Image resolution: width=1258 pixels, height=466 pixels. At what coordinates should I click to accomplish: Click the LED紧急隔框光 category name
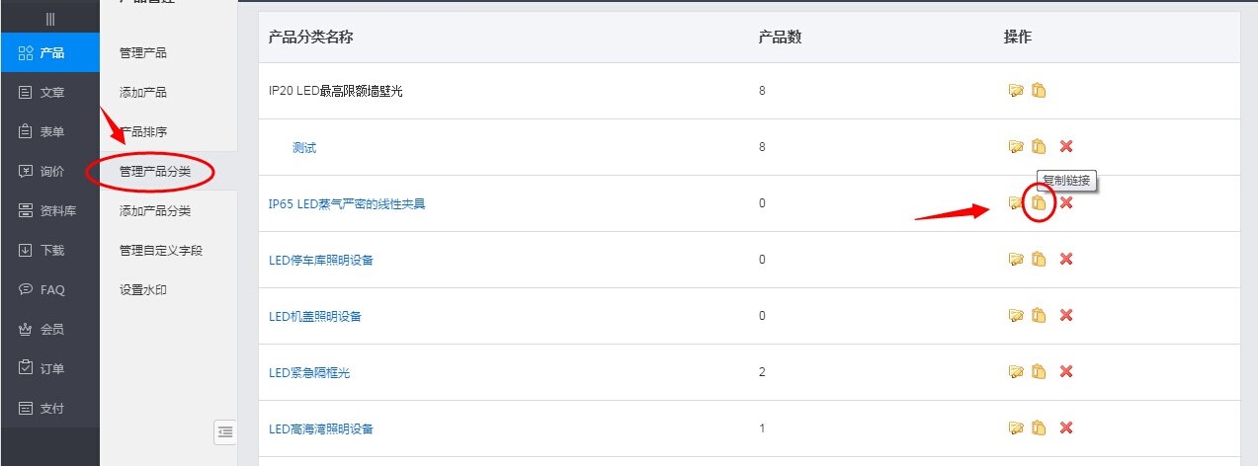coord(309,373)
